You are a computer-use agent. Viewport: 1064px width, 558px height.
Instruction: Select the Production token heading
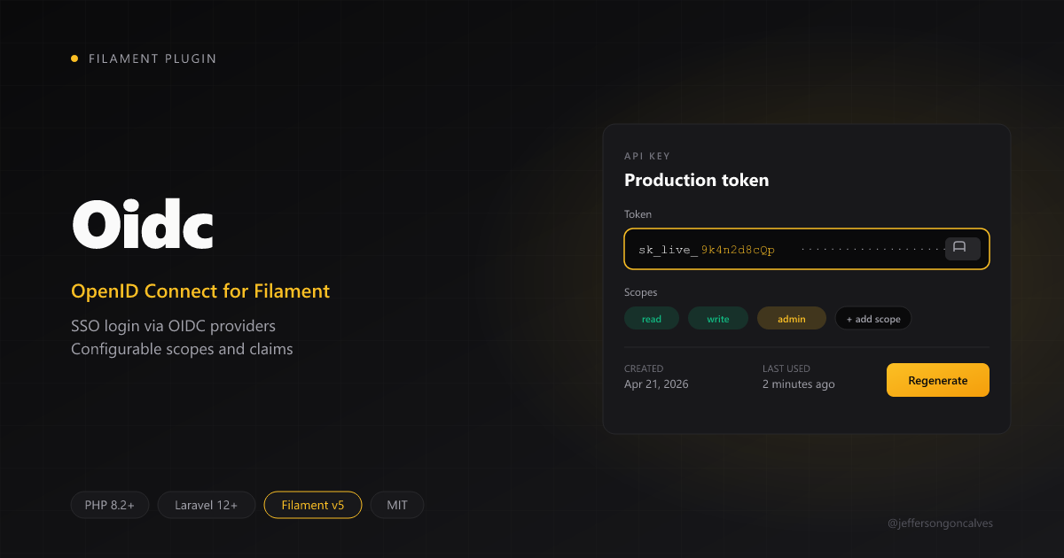tap(697, 180)
